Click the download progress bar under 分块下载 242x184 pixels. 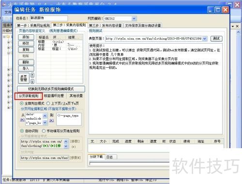(x=129, y=164)
